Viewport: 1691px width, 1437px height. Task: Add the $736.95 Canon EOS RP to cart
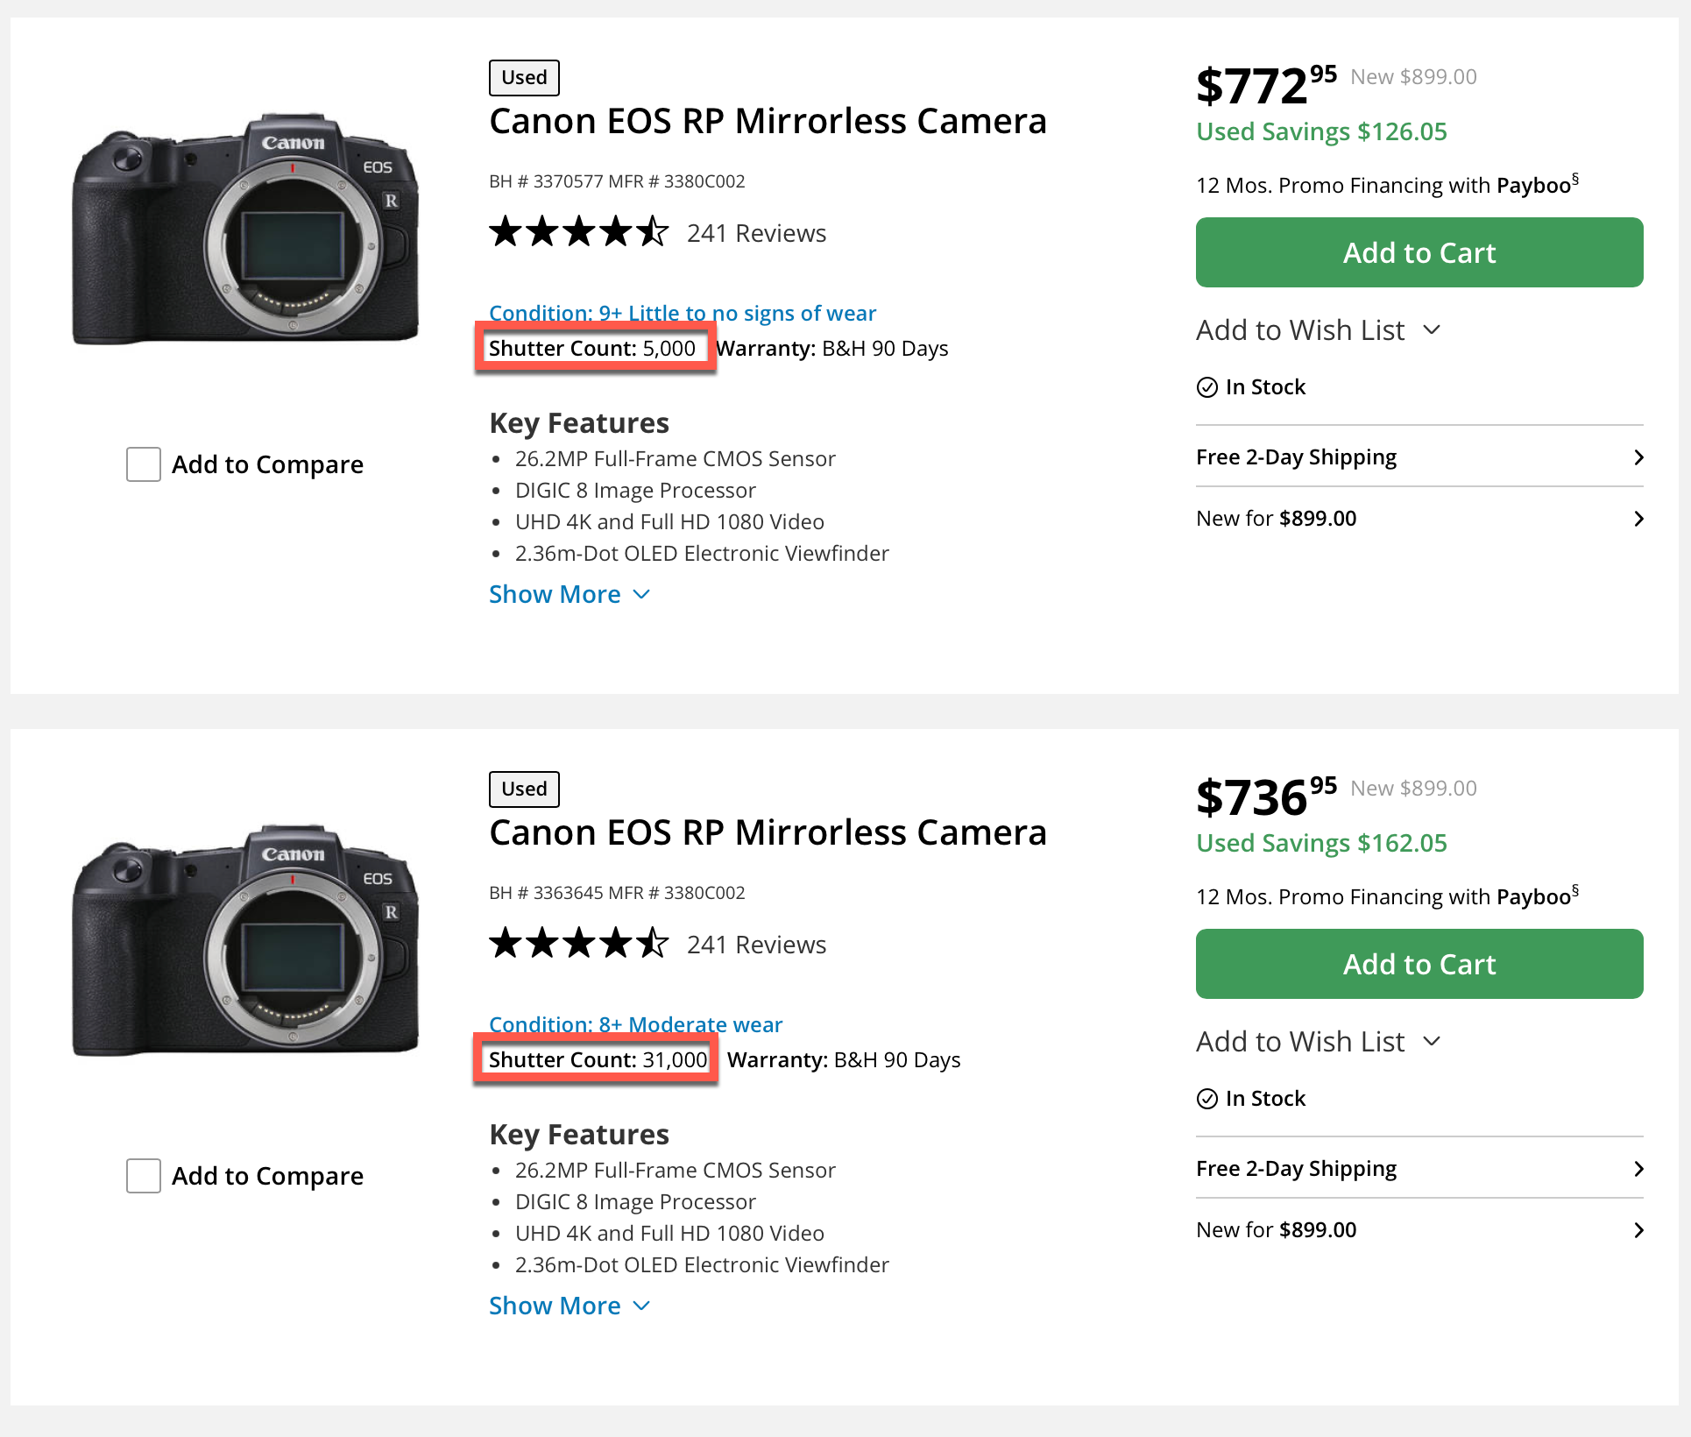1419,964
